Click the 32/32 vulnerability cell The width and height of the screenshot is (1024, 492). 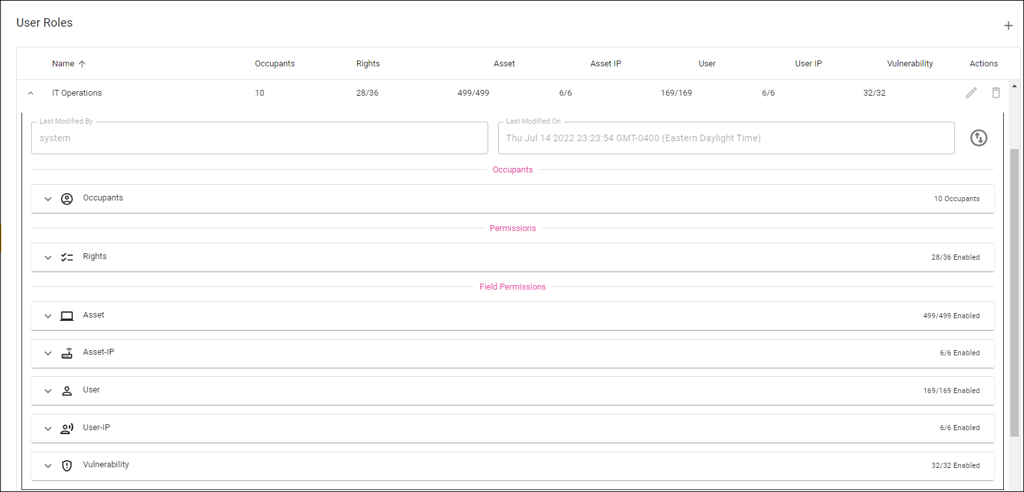[874, 93]
